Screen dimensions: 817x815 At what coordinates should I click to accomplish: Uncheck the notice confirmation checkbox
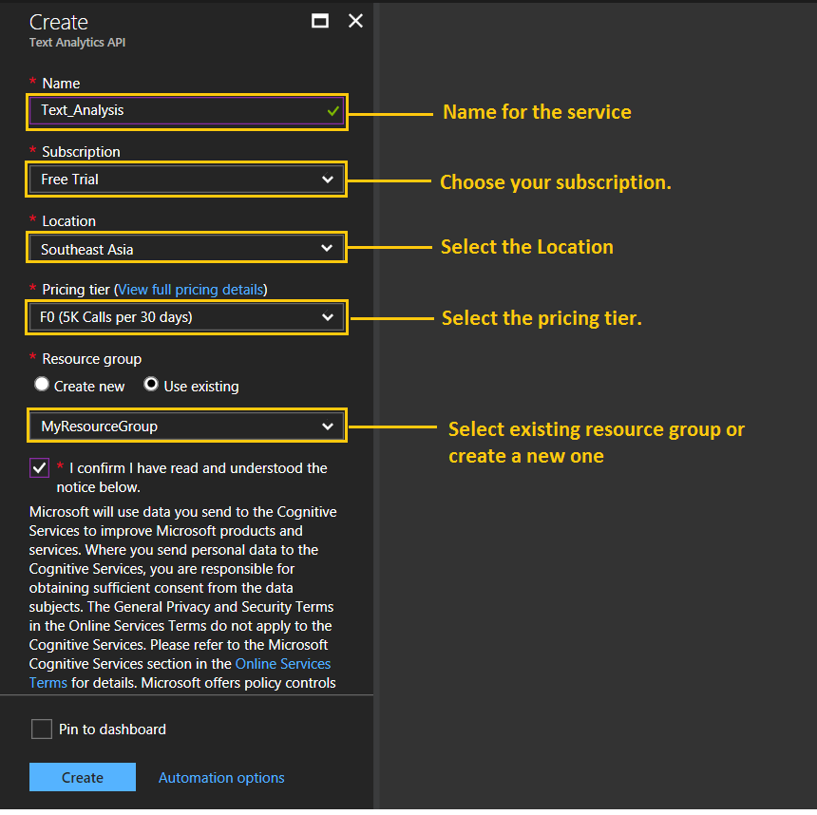click(x=39, y=468)
